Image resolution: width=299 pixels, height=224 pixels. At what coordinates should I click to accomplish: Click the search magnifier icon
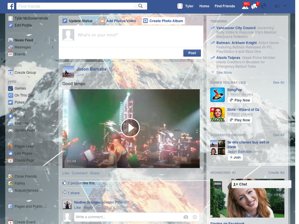tap(140, 6)
